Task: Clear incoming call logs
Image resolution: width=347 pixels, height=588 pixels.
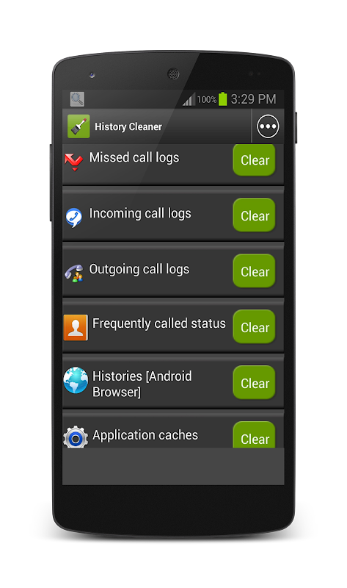Action: pyautogui.click(x=254, y=215)
